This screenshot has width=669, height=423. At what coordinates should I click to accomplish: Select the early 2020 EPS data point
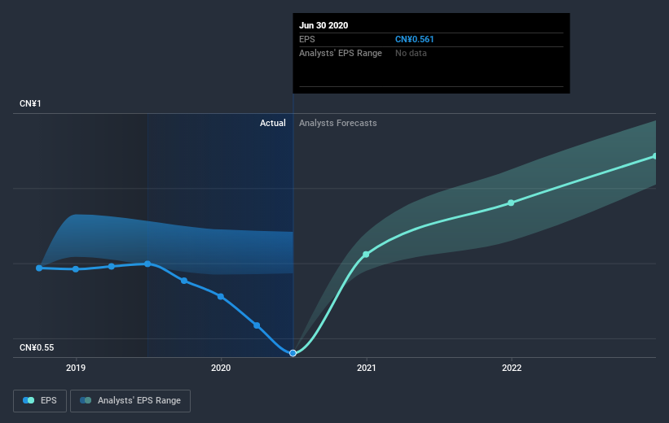[x=221, y=296]
